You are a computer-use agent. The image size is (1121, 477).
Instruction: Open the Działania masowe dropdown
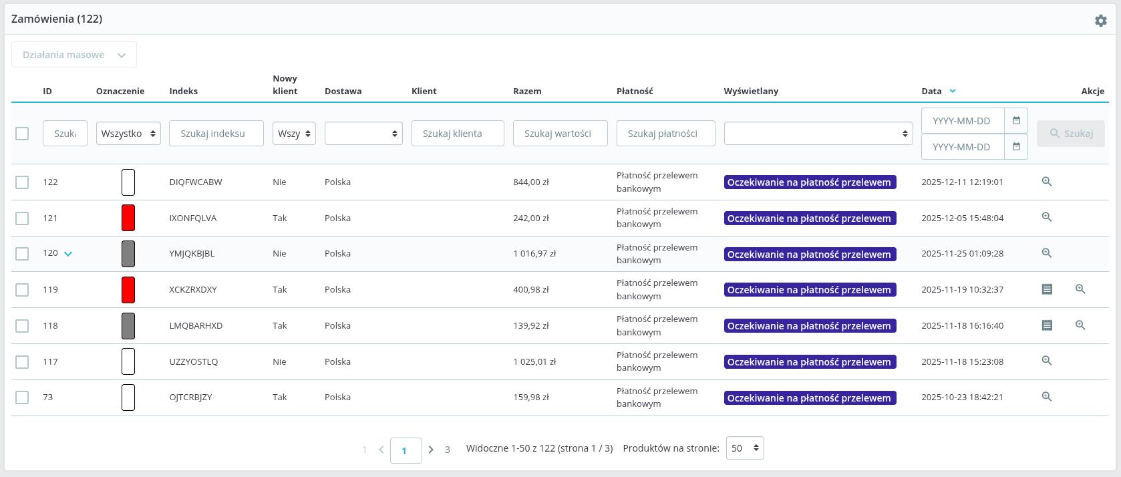[74, 55]
